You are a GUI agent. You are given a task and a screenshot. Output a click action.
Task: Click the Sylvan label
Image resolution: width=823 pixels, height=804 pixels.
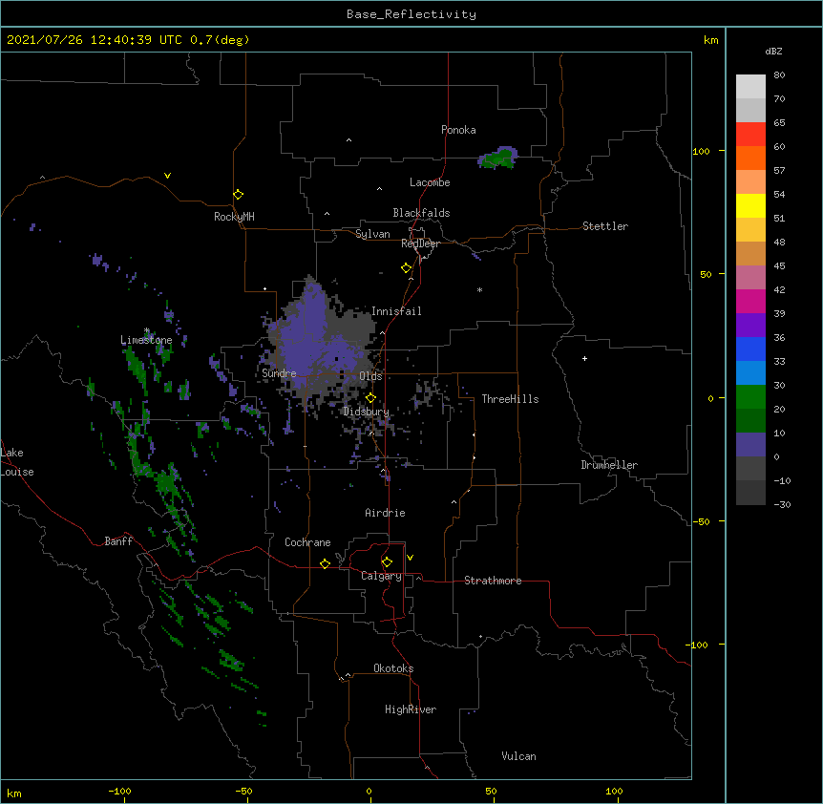click(372, 234)
